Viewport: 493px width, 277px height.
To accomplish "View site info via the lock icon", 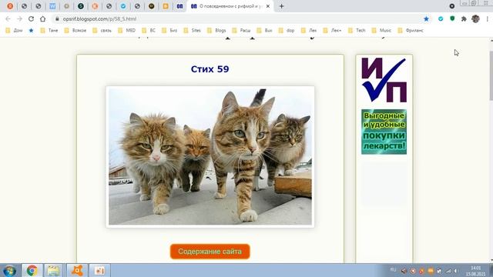I will click(x=57, y=18).
